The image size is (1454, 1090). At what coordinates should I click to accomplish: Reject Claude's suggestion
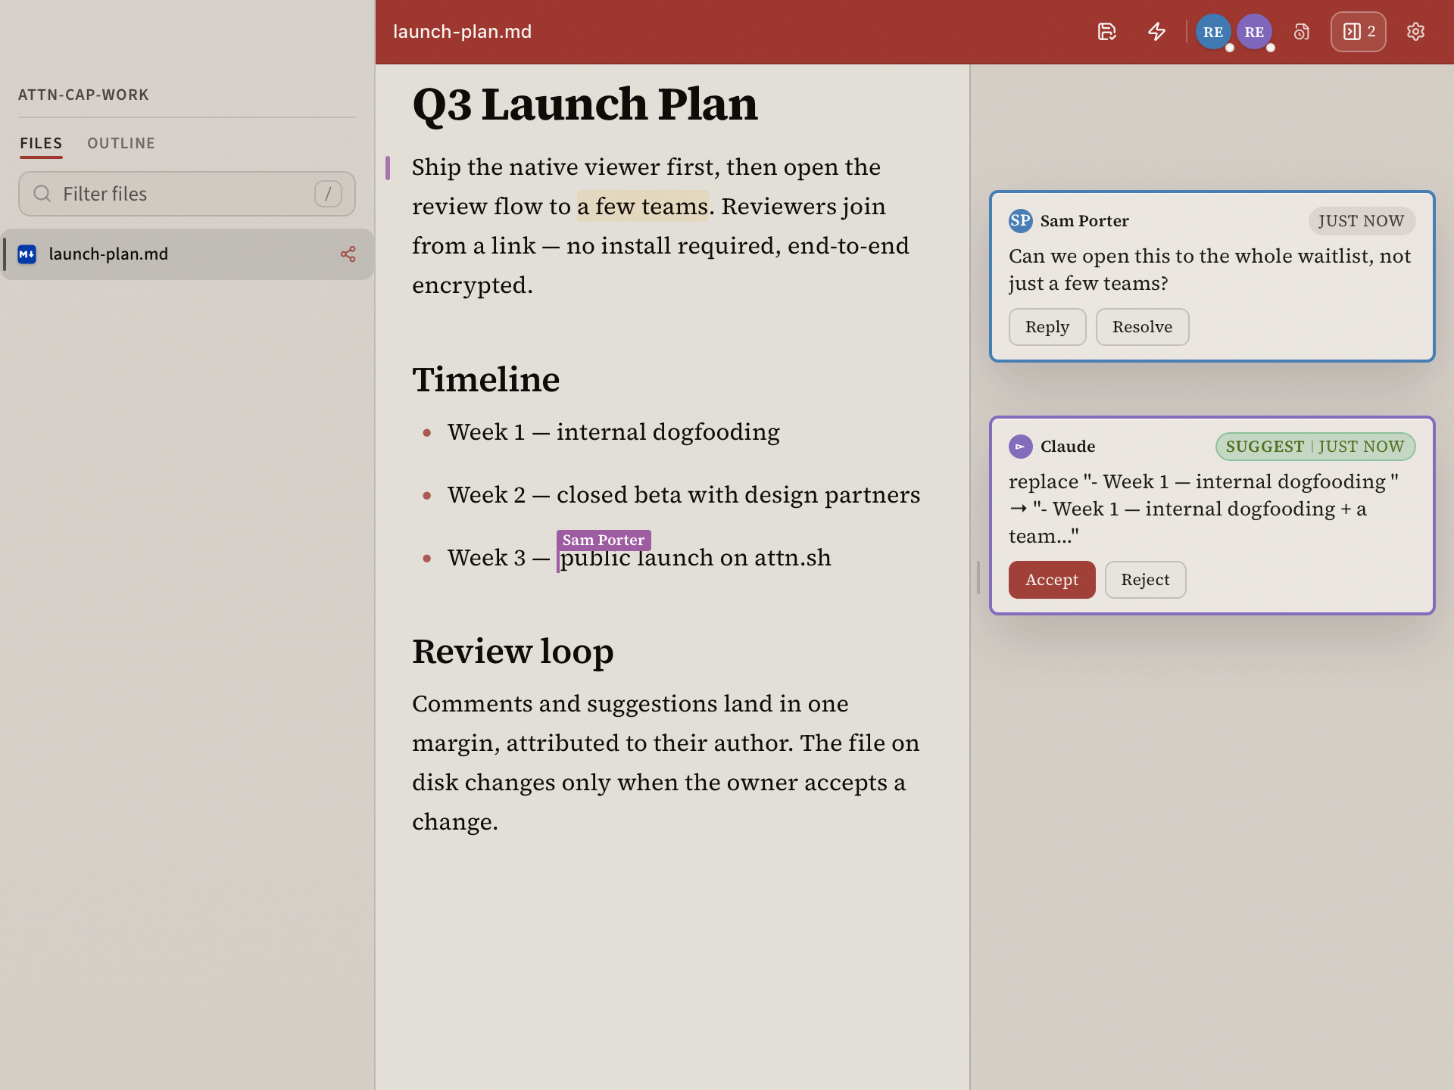pyautogui.click(x=1145, y=580)
